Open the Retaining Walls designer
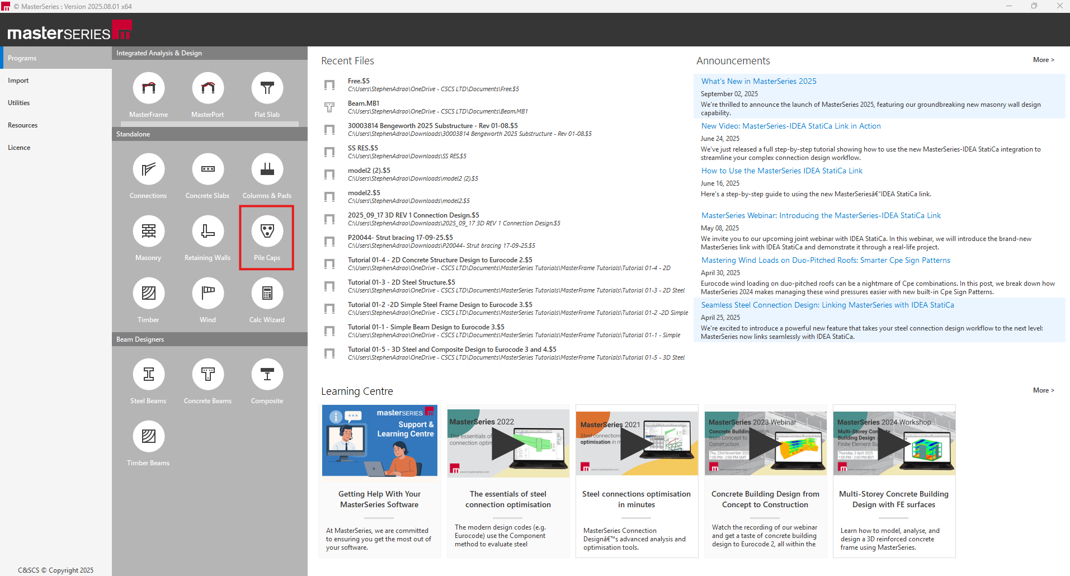The width and height of the screenshot is (1070, 576). tap(208, 232)
